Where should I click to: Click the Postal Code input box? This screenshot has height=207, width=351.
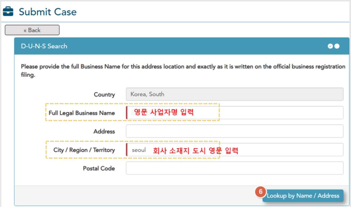pos(235,168)
